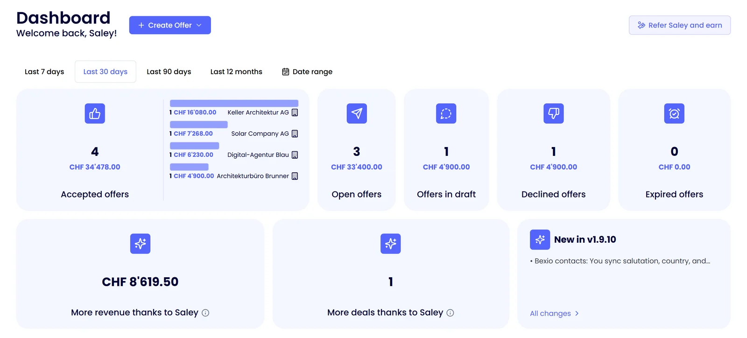Open info tooltip for More revenue thanks to Saley
The image size is (747, 338).
click(205, 313)
